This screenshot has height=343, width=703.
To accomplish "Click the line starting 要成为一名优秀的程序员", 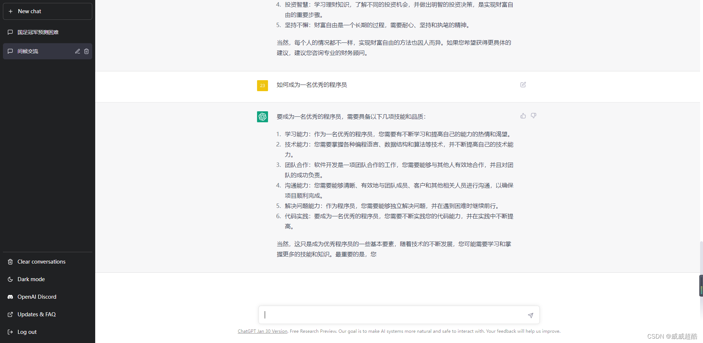I will [x=351, y=117].
